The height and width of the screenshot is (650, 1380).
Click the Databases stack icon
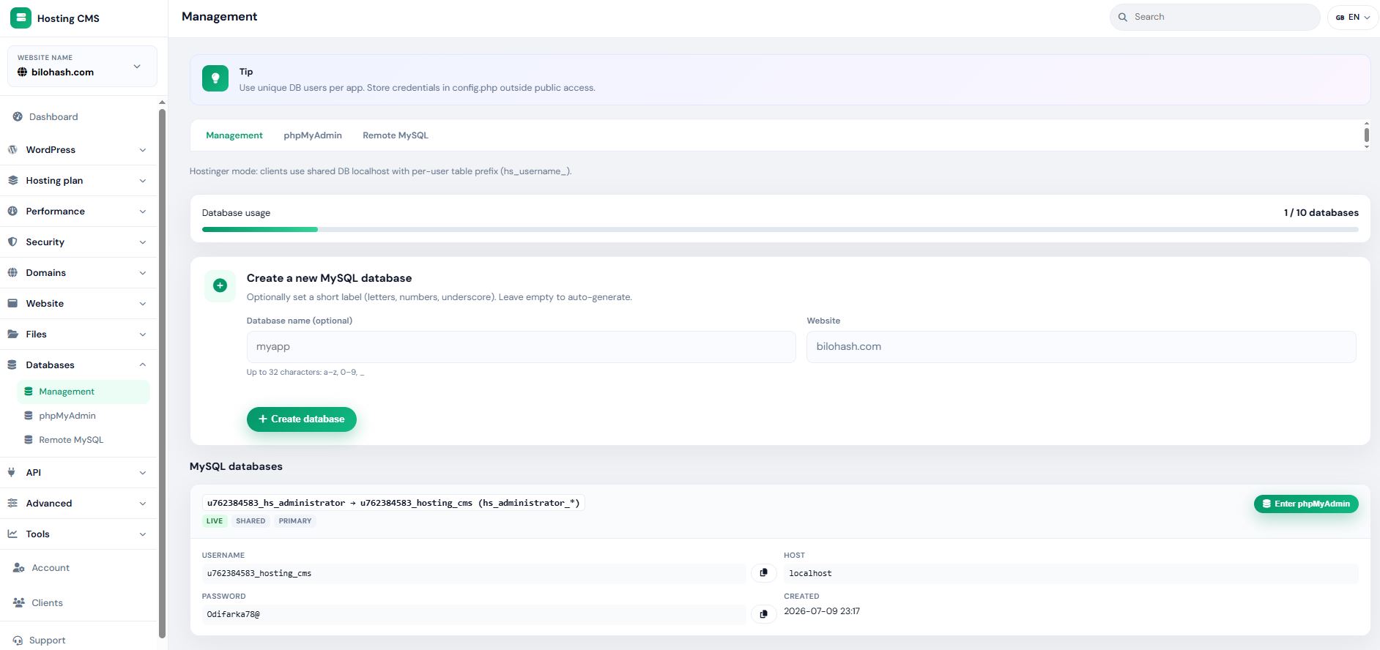[12, 365]
